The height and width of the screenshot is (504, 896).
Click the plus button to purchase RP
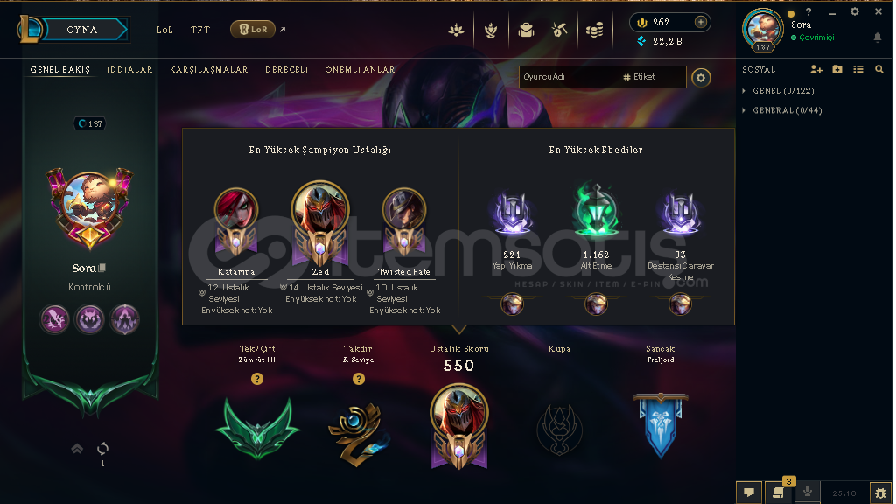pos(701,22)
